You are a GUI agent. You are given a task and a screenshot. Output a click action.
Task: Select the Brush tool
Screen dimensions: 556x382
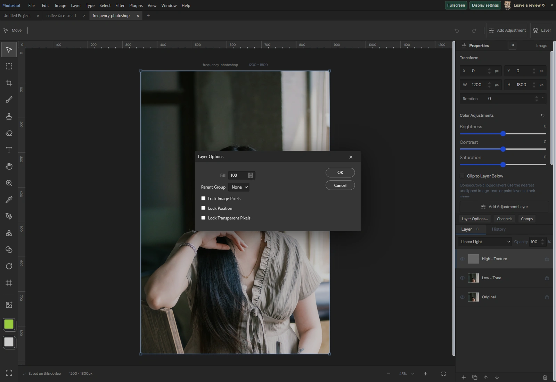click(x=9, y=100)
